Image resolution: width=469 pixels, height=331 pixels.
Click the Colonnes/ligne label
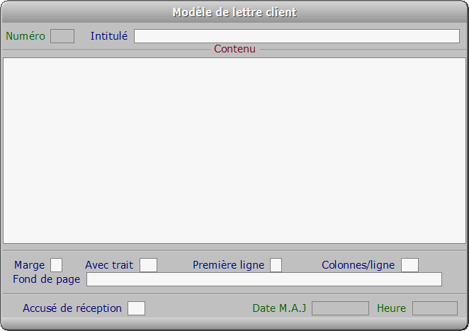click(358, 265)
